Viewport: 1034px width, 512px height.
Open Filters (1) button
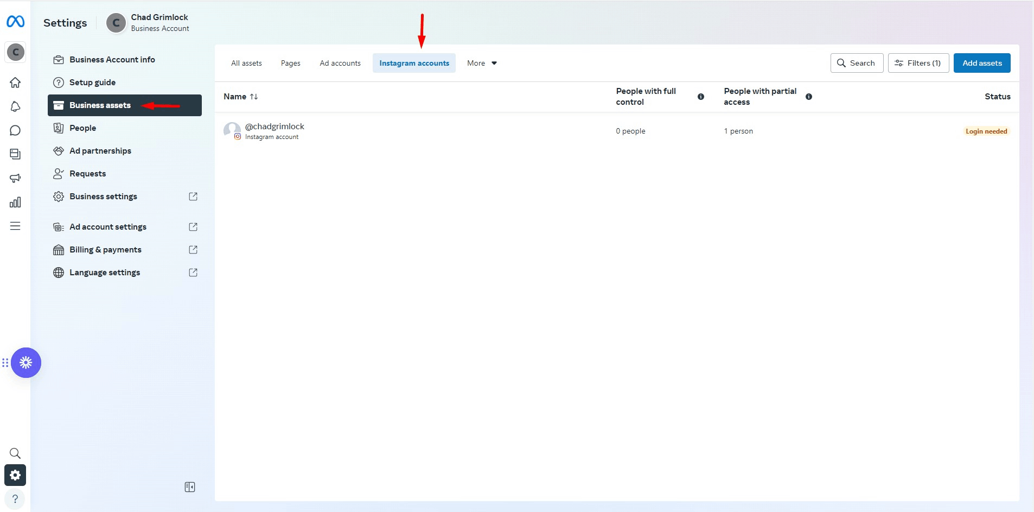coord(918,63)
